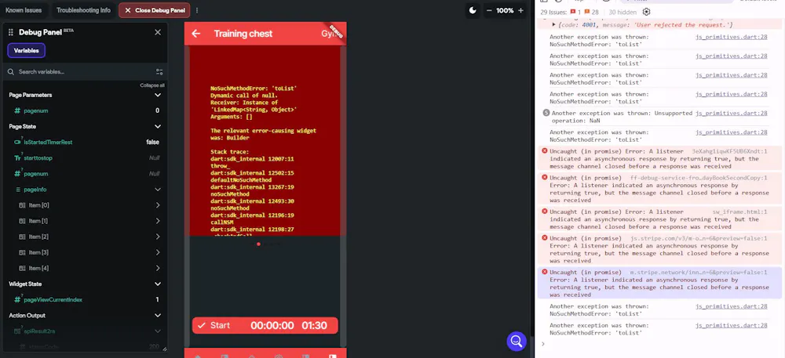Click the orange warning flag showing 28 issues
This screenshot has width=785, height=358.
click(x=591, y=12)
